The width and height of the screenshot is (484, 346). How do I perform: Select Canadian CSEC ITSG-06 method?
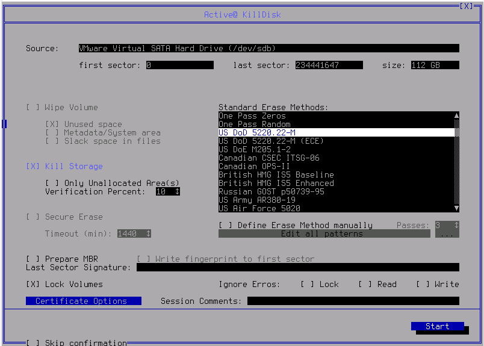pyautogui.click(x=337, y=158)
